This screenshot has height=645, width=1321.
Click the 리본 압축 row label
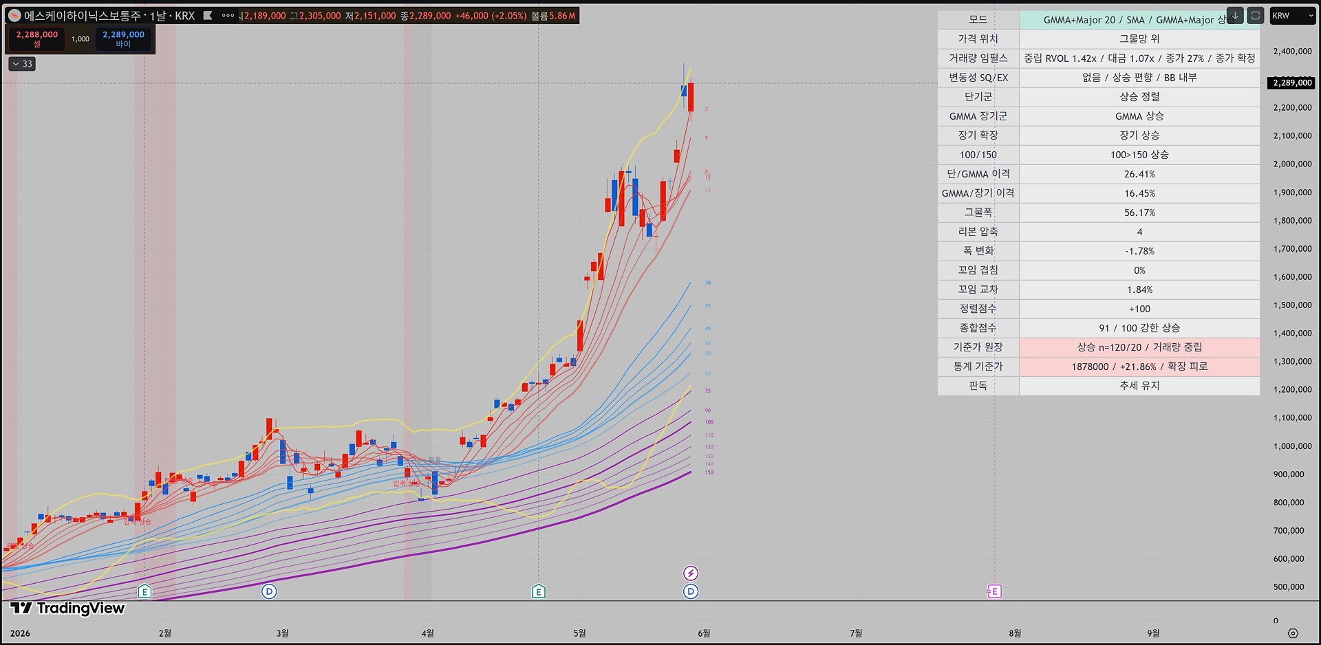pyautogui.click(x=978, y=232)
